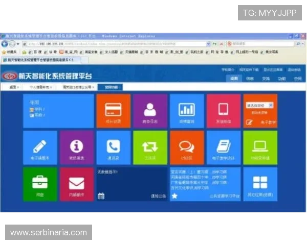Open the purple person silhouette tile
This screenshot has width=307, height=245.
(x=150, y=111)
